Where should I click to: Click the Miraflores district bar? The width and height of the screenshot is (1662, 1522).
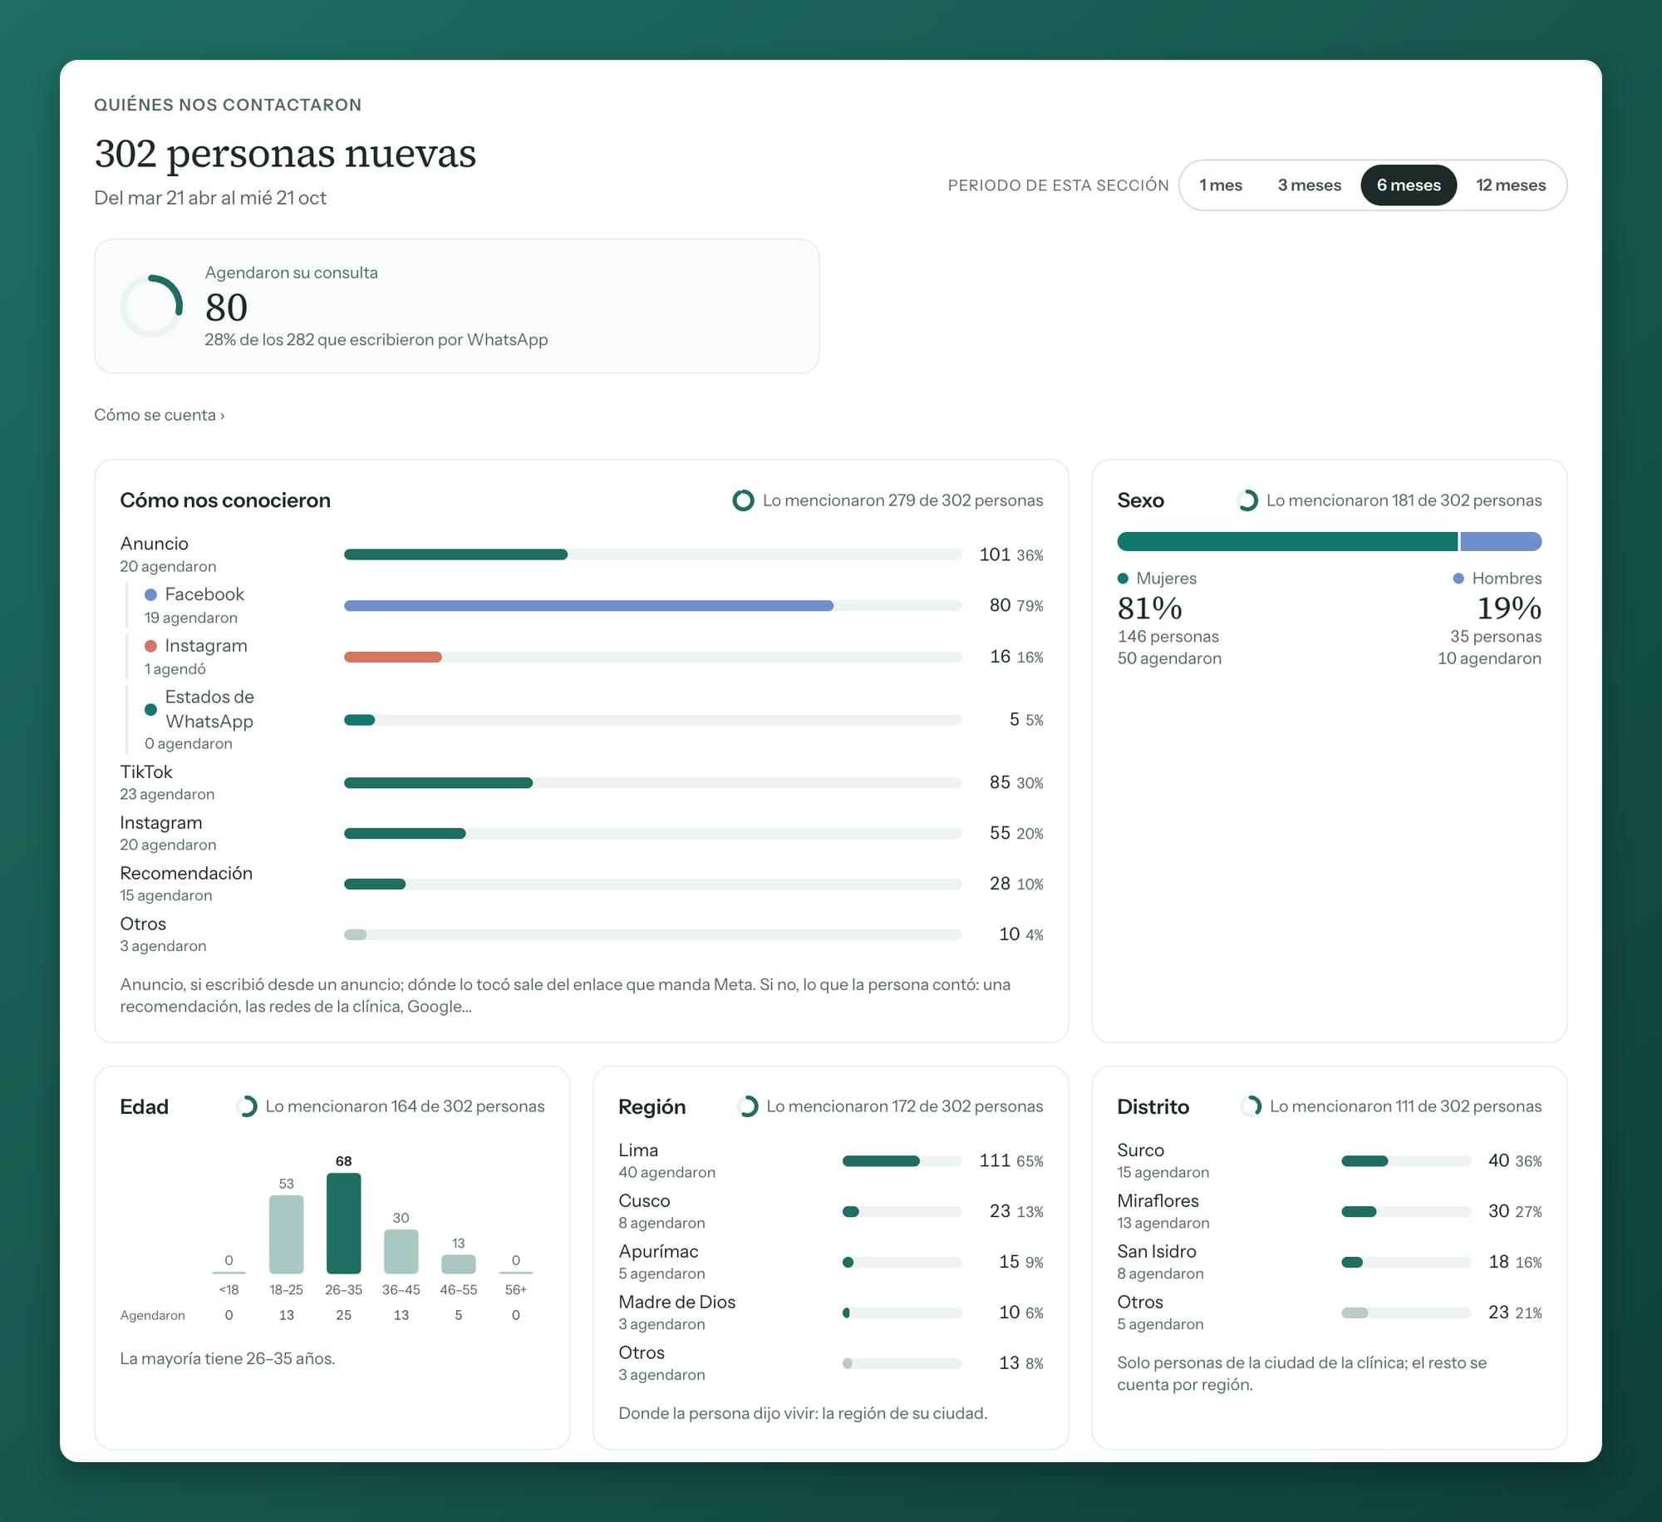coord(1406,1212)
